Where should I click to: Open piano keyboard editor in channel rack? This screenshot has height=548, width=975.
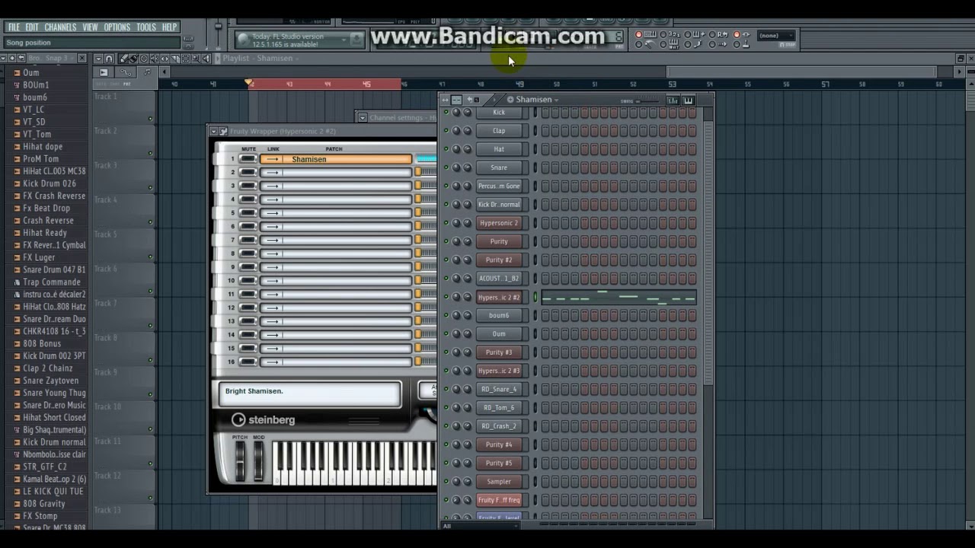(689, 100)
